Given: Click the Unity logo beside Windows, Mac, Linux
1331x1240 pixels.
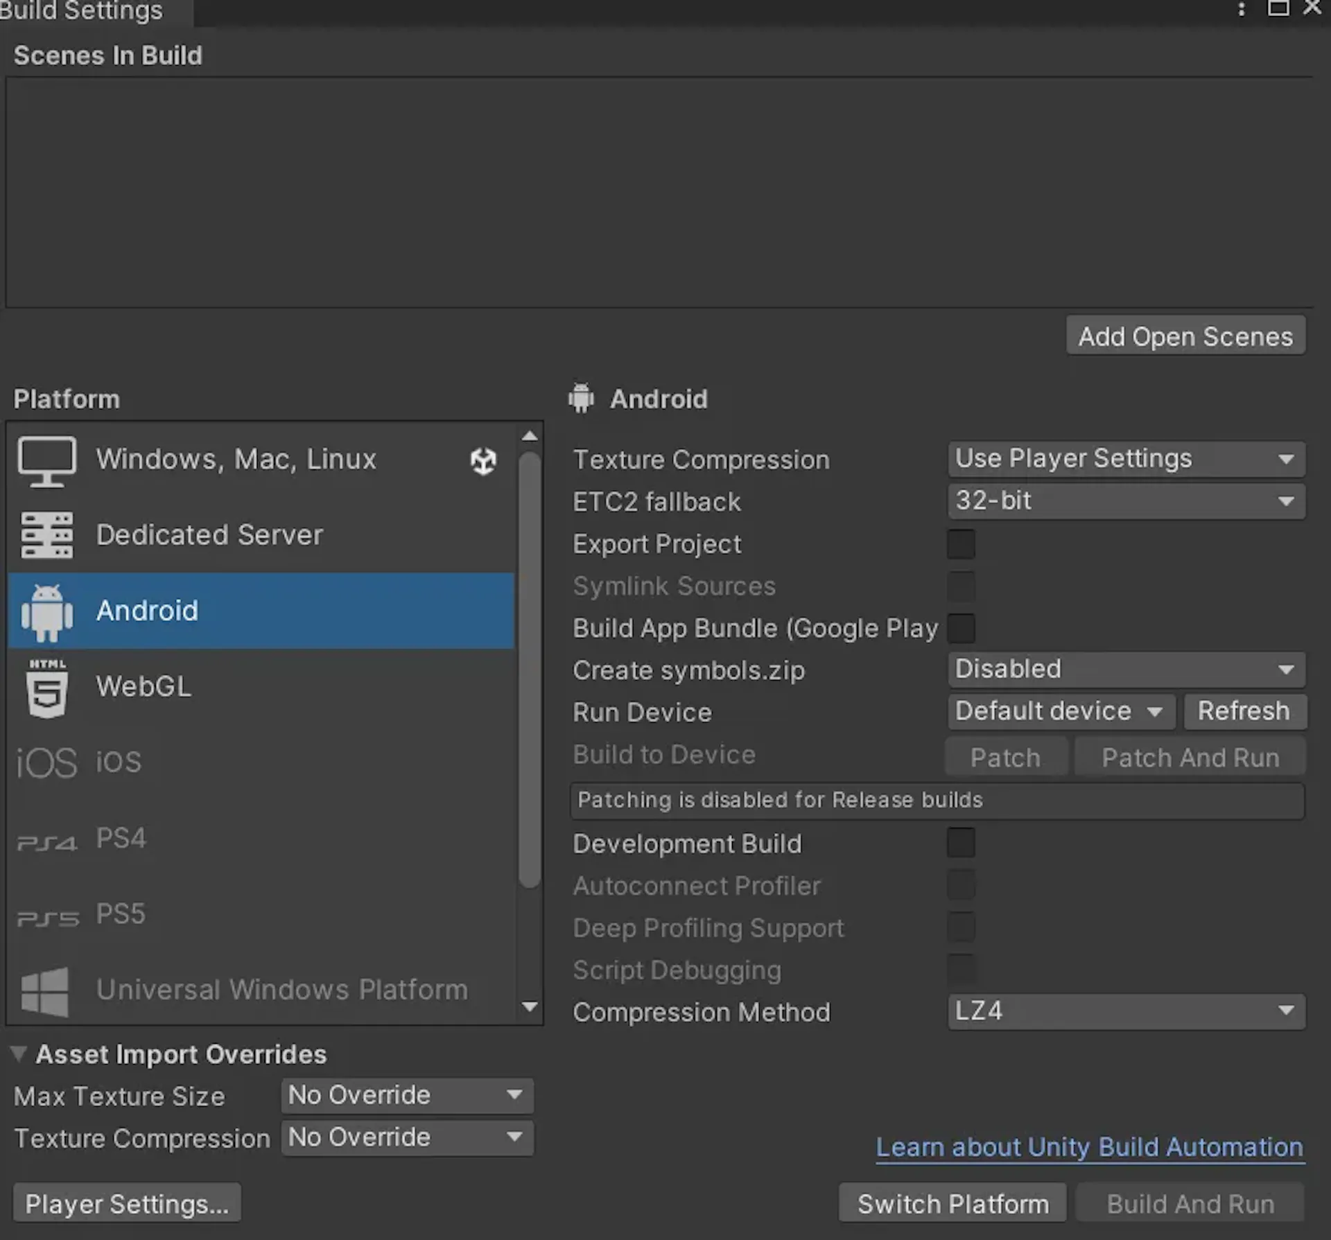Looking at the screenshot, I should click(483, 460).
